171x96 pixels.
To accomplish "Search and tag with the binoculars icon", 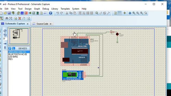I will [7, 18].
